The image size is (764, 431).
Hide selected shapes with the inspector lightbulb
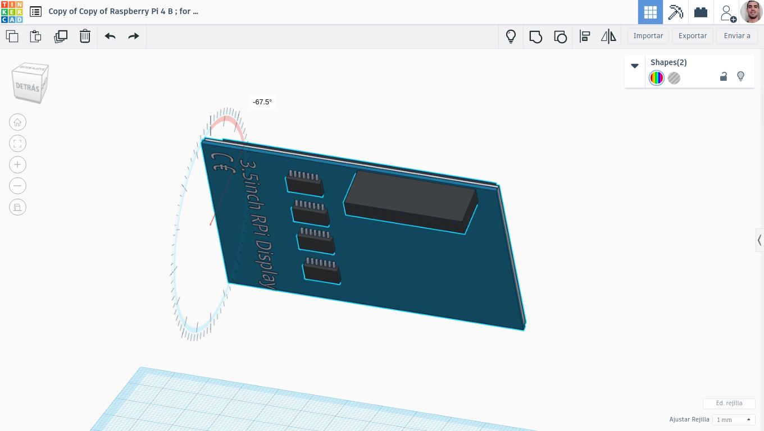(740, 76)
